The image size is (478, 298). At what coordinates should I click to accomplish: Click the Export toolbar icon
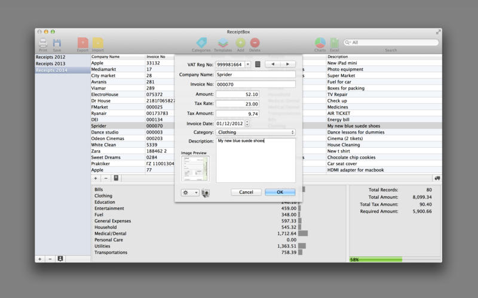click(82, 42)
